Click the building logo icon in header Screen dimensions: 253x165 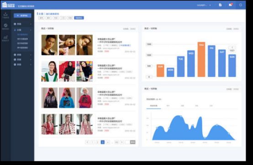coord(5,5)
